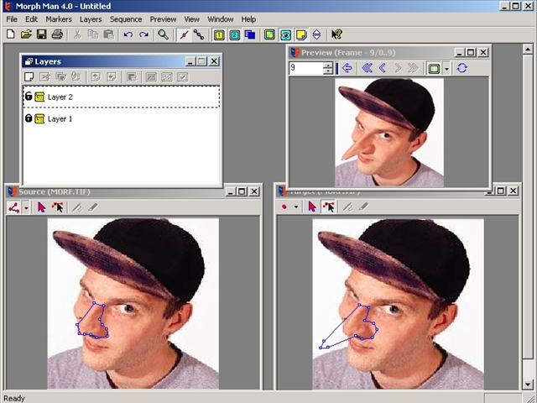Open marker type dropdown in Source window
The height and width of the screenshot is (403, 537).
(26, 207)
